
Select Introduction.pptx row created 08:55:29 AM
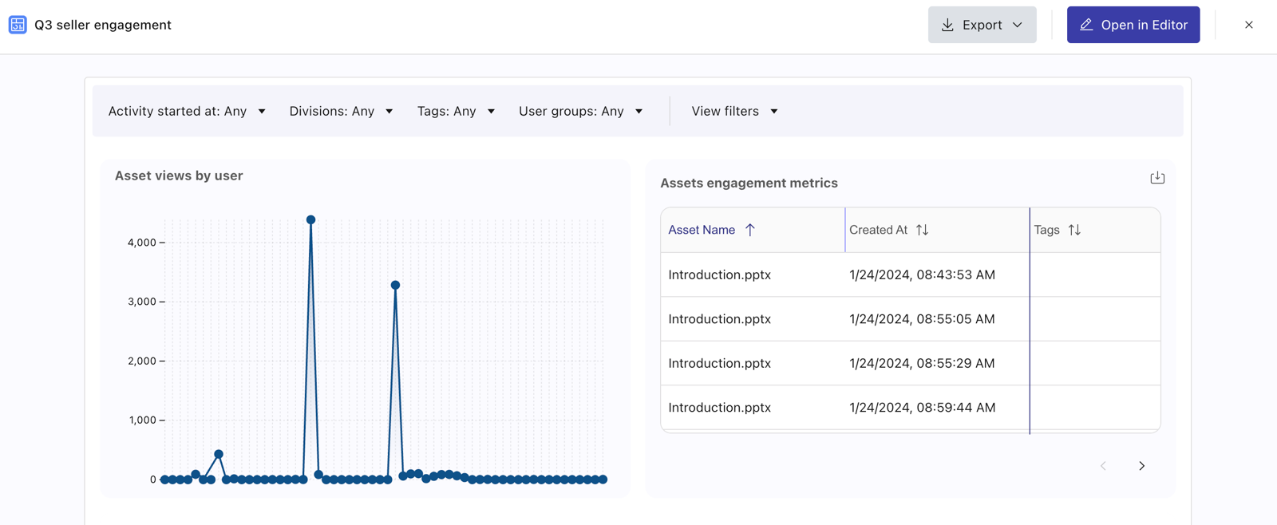click(x=911, y=363)
